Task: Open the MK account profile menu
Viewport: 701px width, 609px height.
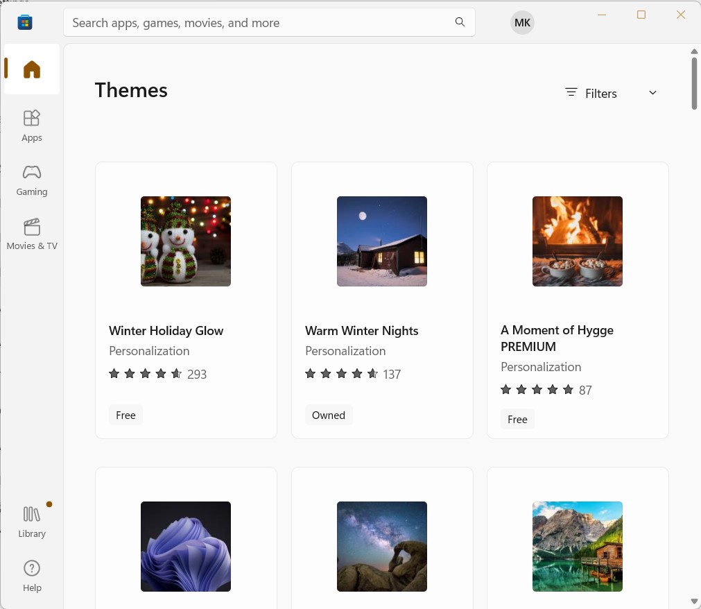Action: (522, 22)
